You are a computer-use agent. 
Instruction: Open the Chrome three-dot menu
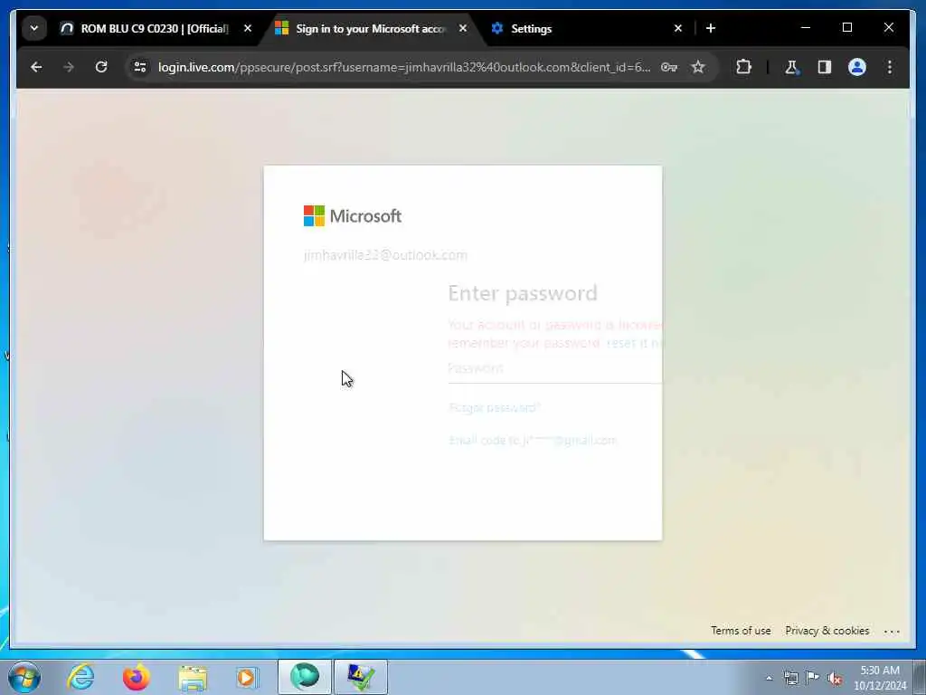890,67
